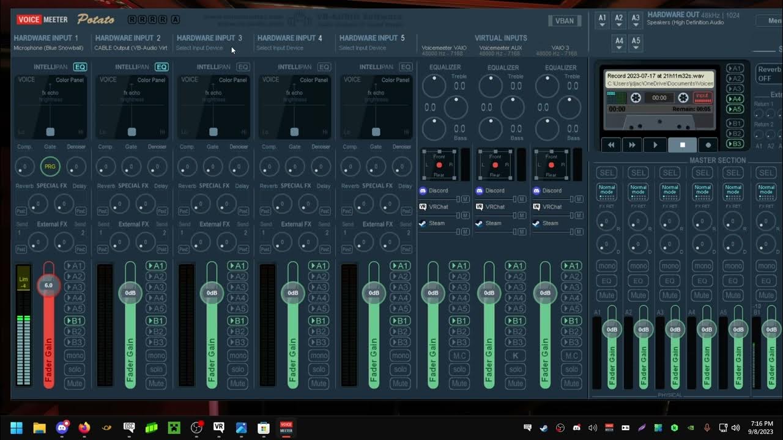Toggle B1 routing on Hardware Input 1

point(75,321)
